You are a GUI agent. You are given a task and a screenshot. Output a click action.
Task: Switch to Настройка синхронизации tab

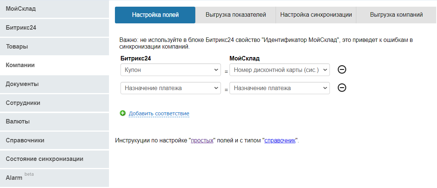coord(316,15)
